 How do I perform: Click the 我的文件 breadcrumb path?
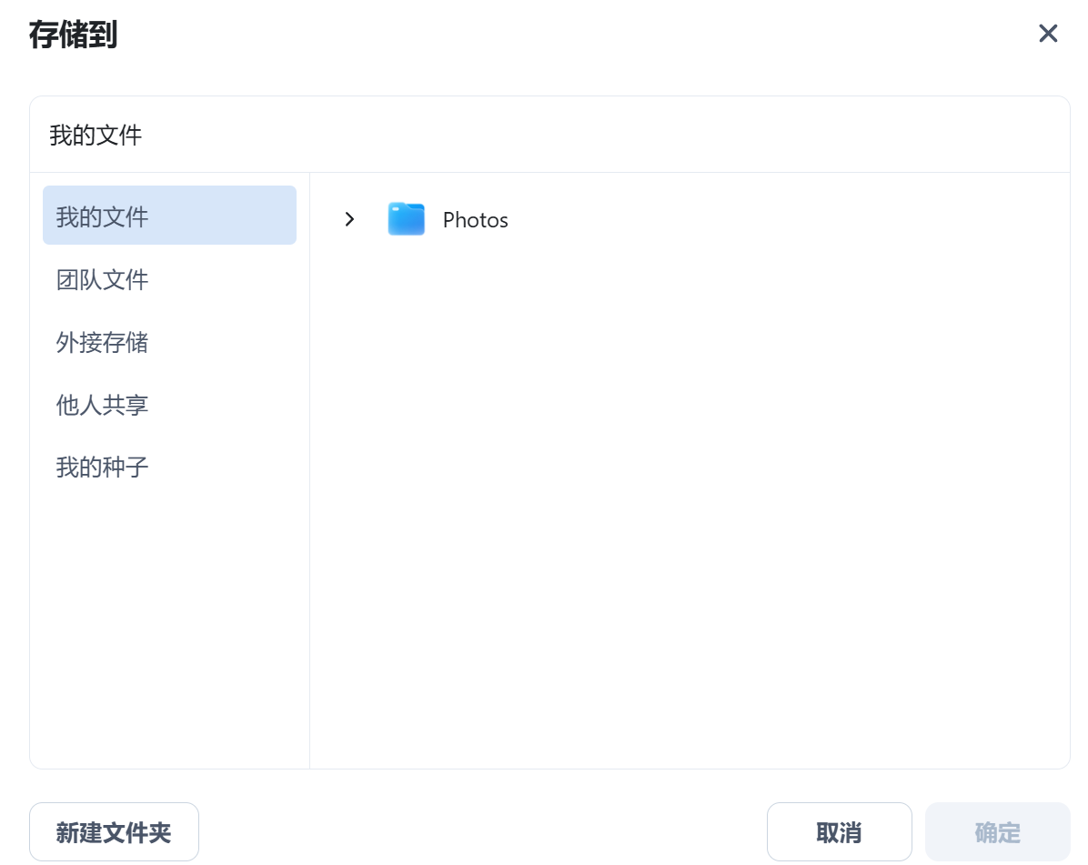pyautogui.click(x=96, y=136)
